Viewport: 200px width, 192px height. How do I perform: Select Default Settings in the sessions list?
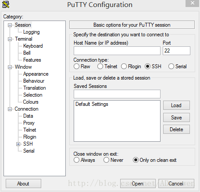pyautogui.click(x=92, y=104)
